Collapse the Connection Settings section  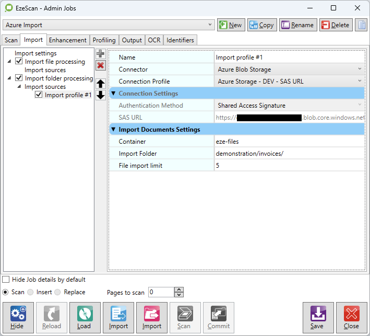[113, 94]
